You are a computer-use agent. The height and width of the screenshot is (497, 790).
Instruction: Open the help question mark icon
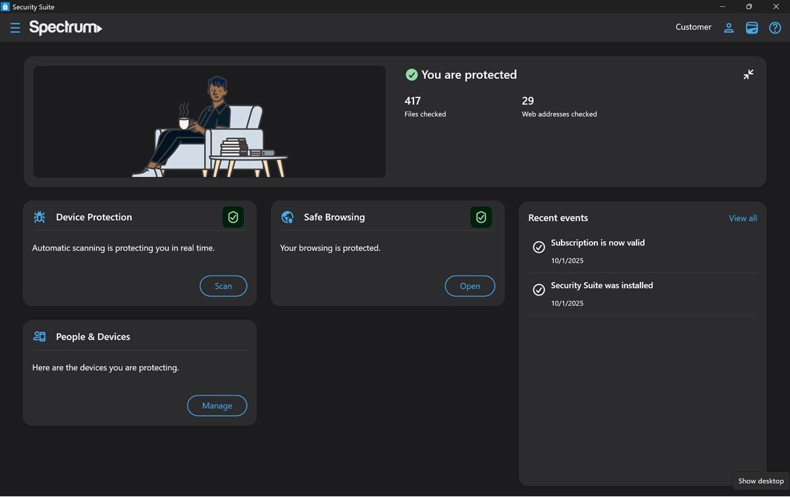tap(775, 28)
